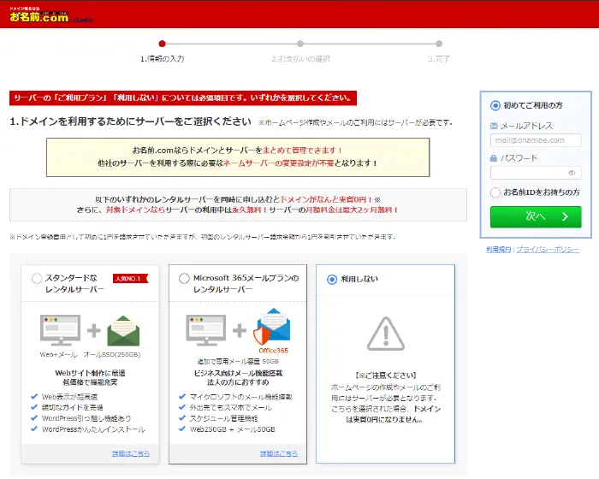Click the 外出先でもスマホでメール feature text
The image size is (599, 479).
click(230, 407)
